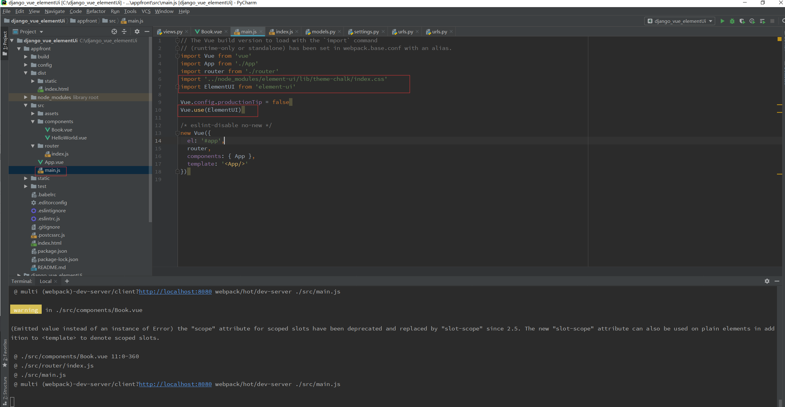Click the Project tree vertical scrollbar
This screenshot has width=785, height=407.
[x=150, y=130]
